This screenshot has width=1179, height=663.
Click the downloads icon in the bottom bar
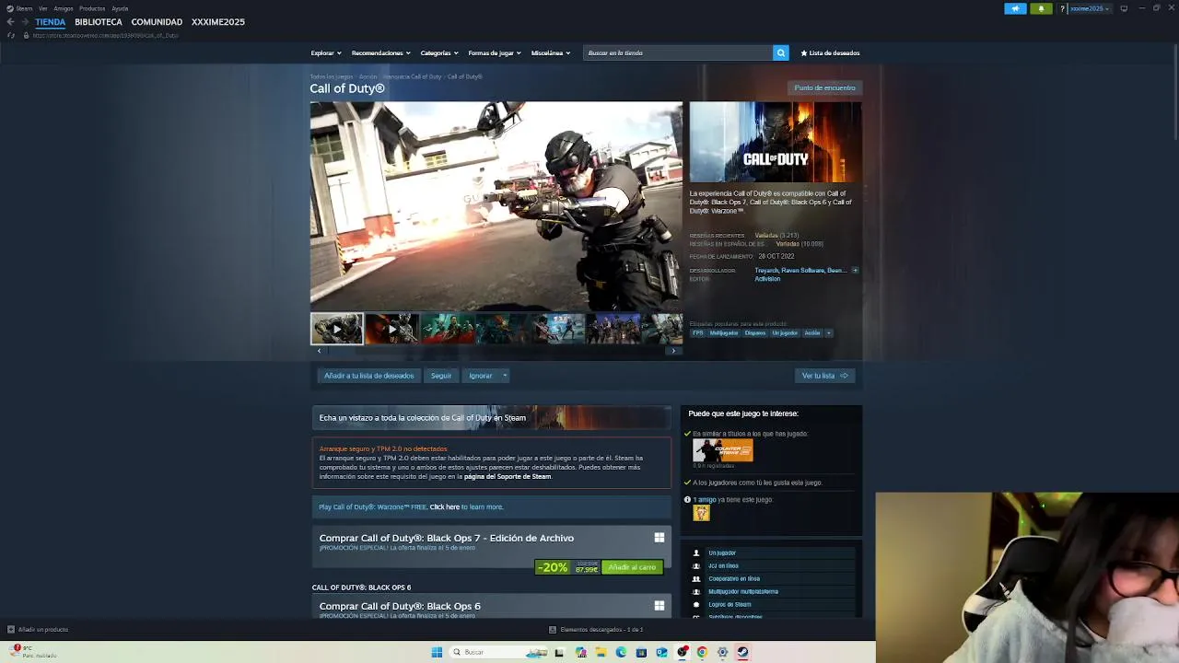tap(553, 630)
